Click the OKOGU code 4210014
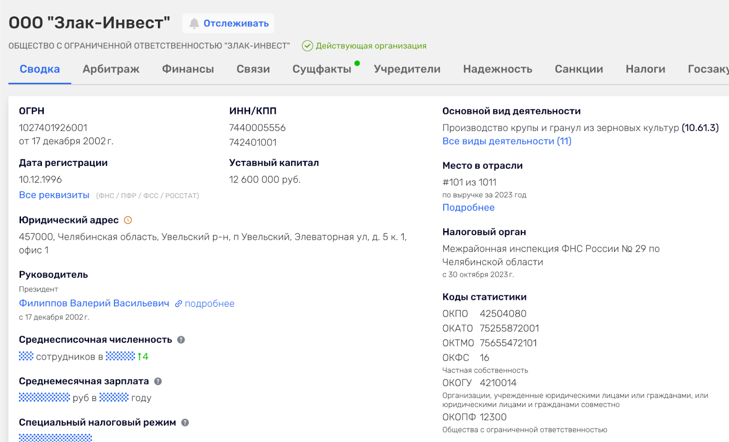 tap(498, 383)
